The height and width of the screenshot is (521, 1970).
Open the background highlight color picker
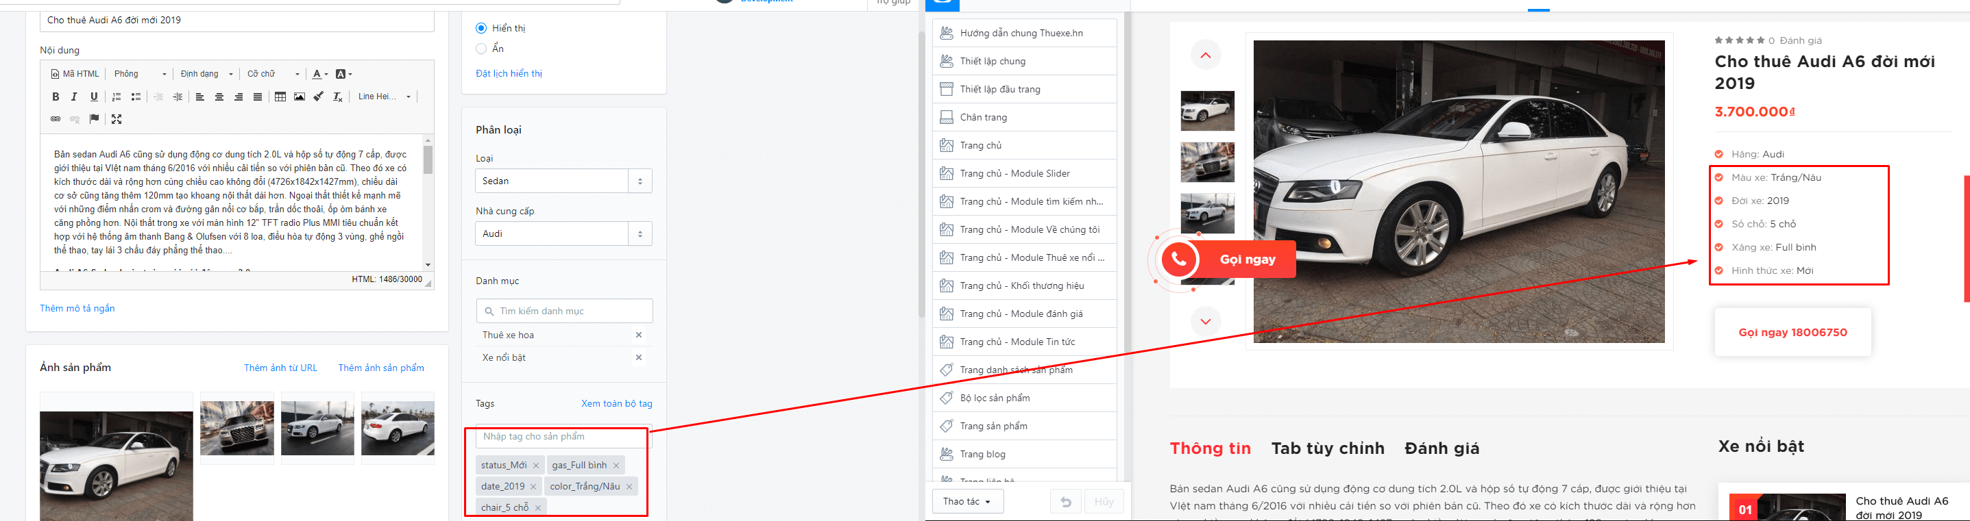pyautogui.click(x=343, y=74)
